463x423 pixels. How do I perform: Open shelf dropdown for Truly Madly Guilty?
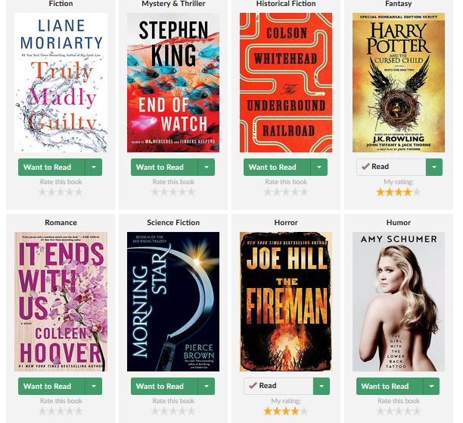pos(94,167)
